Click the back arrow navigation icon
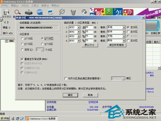Screen dimensions: 161x121 coord(5,22)
